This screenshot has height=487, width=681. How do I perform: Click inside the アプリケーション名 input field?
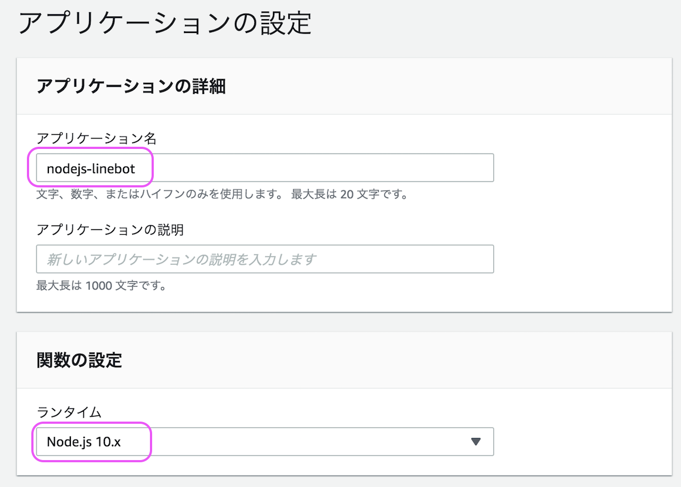pyautogui.click(x=264, y=167)
